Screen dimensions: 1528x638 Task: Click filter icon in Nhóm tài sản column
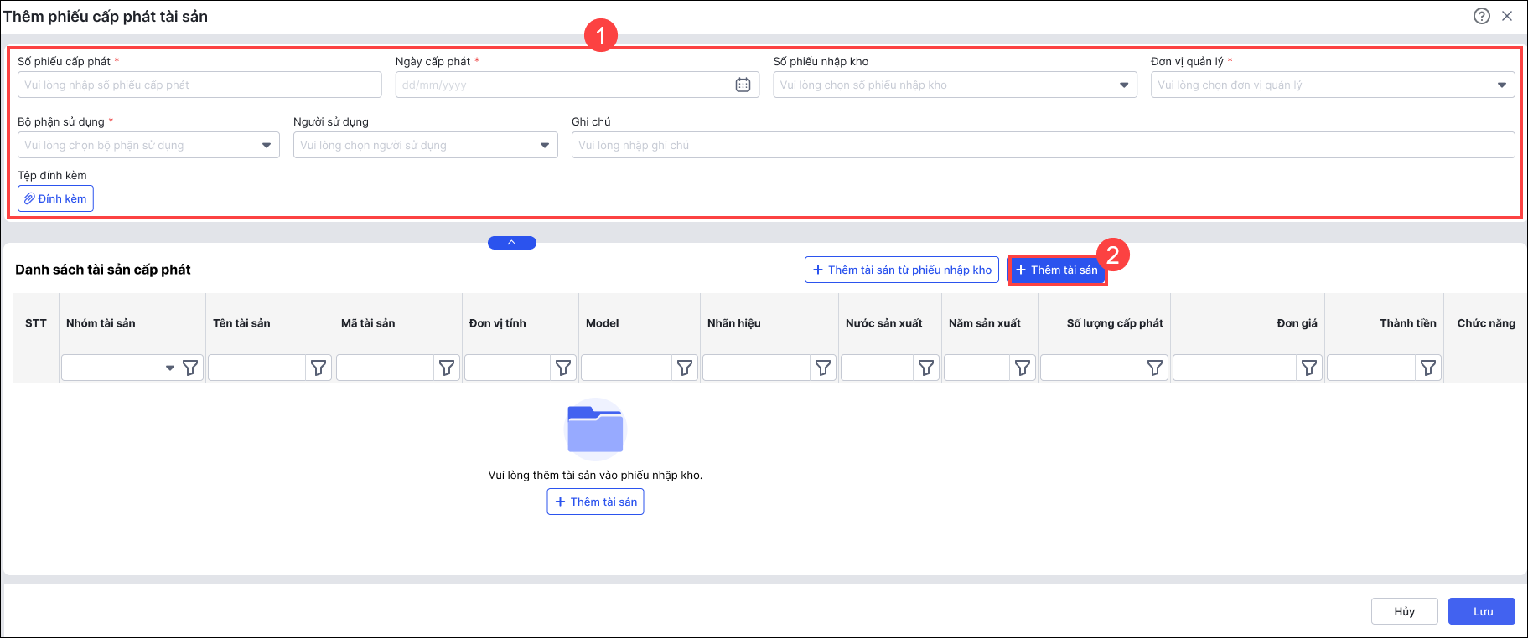[190, 368]
